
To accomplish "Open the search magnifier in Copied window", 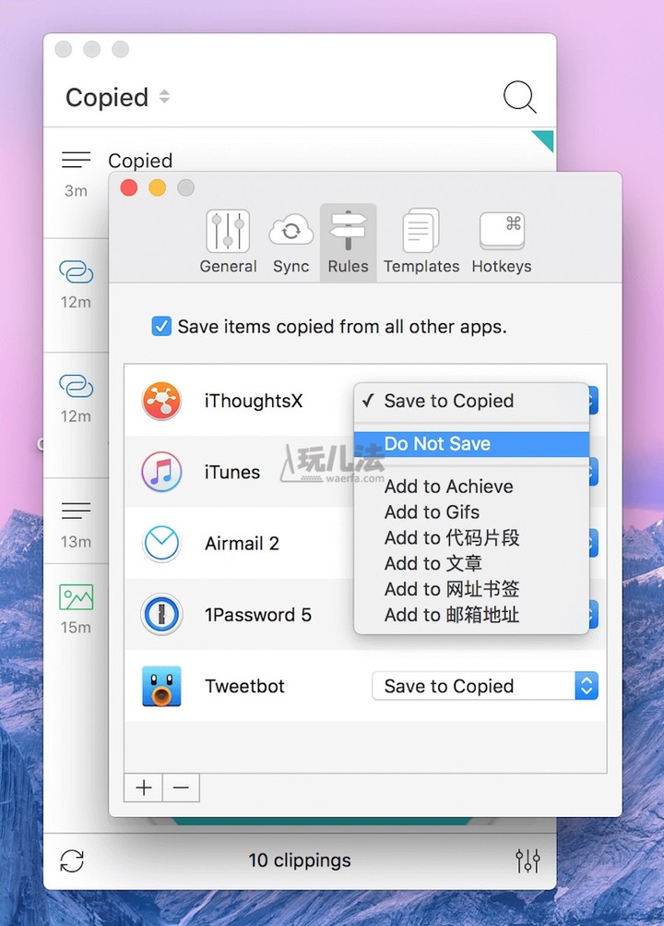I will (x=519, y=97).
